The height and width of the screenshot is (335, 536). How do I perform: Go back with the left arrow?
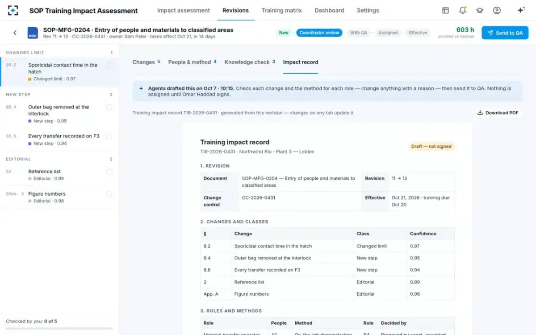tap(15, 33)
